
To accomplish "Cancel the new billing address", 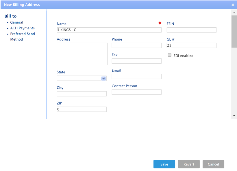I will coord(213,164).
